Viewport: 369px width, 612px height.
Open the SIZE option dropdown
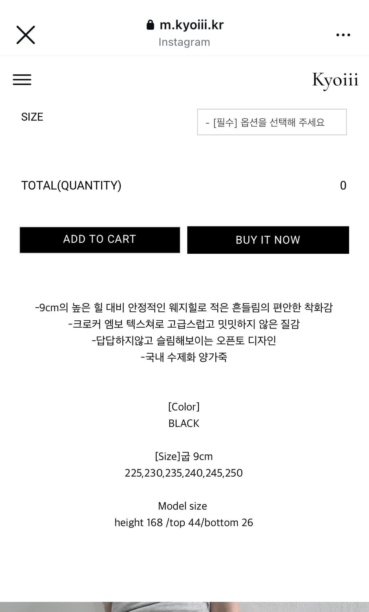click(x=272, y=122)
